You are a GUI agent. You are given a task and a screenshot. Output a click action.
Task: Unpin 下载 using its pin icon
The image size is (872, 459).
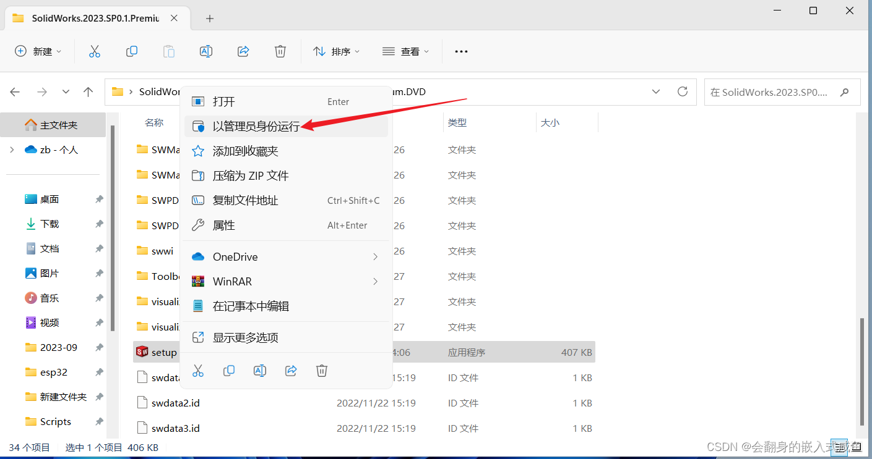(99, 224)
